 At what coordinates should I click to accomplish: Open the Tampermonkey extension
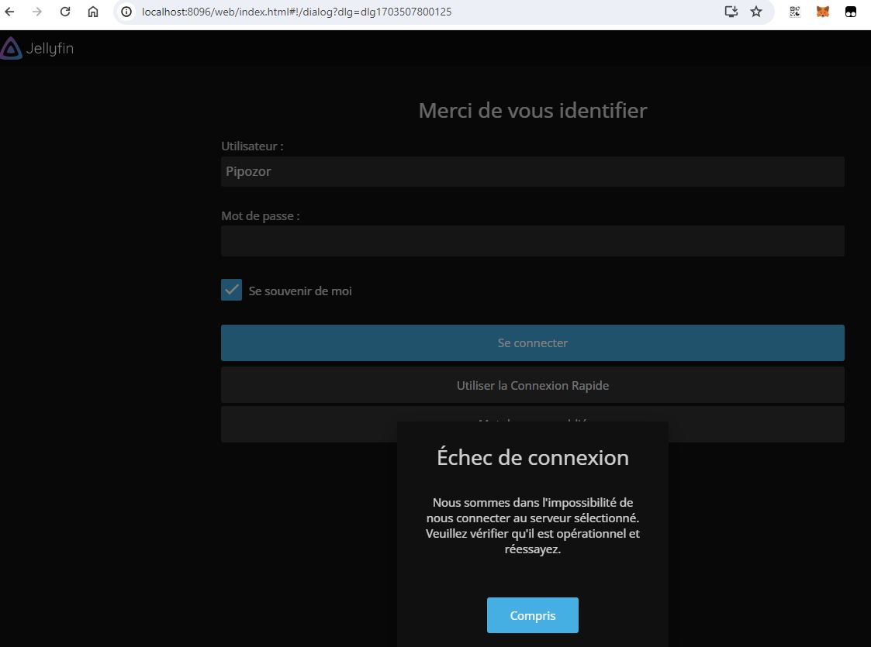point(851,12)
